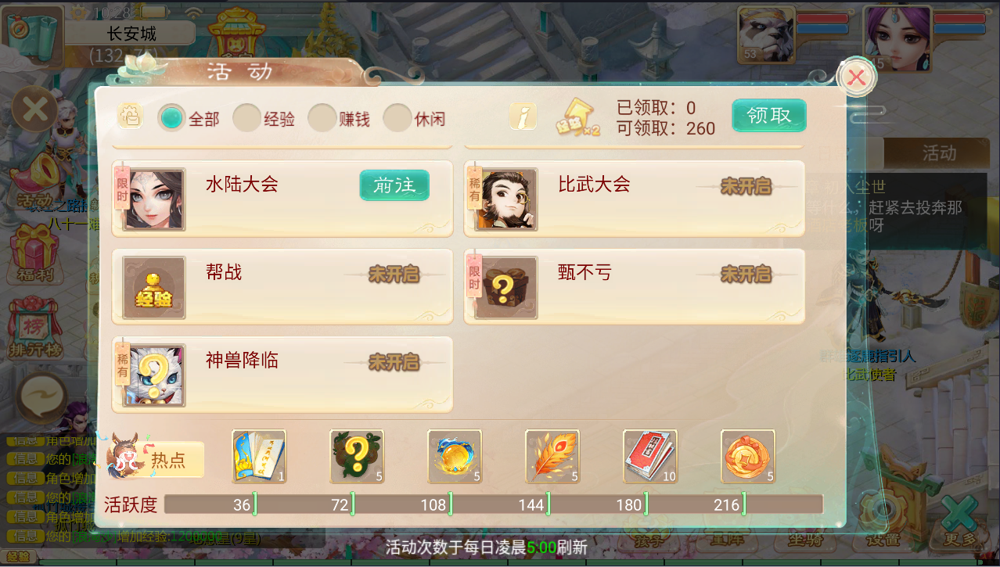Open the 热点 hot topics button
The width and height of the screenshot is (1000, 567).
(x=155, y=459)
